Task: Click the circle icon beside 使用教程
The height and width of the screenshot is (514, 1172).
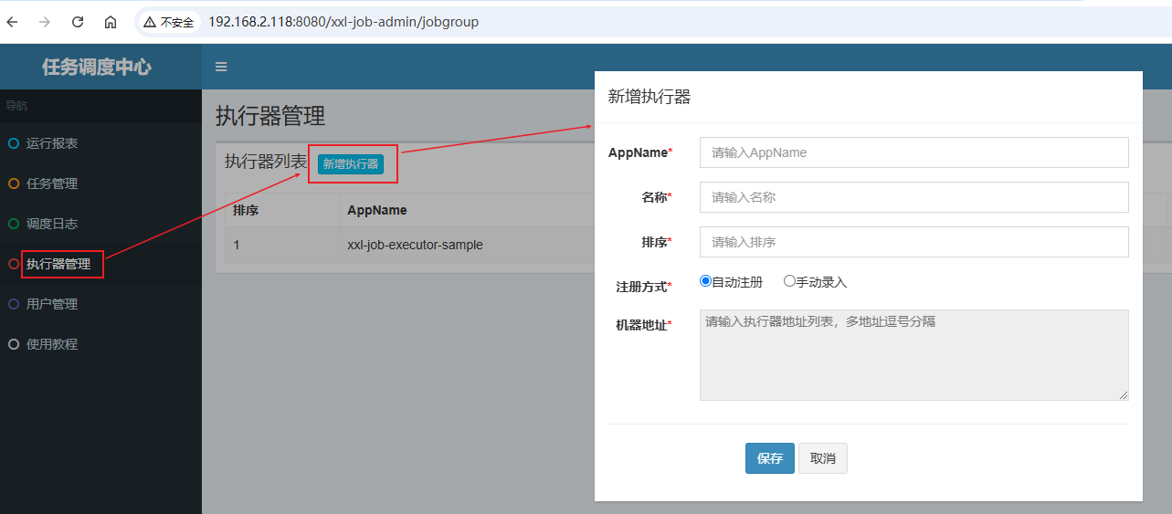Action: point(14,344)
